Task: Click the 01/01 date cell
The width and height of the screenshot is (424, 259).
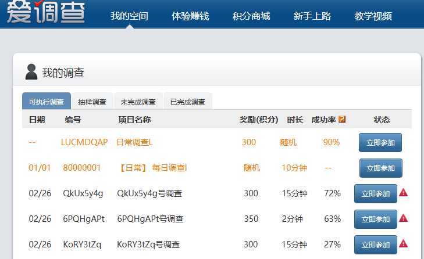Action: pos(40,168)
